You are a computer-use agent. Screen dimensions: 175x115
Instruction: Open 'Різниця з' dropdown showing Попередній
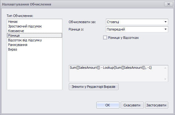(137, 29)
